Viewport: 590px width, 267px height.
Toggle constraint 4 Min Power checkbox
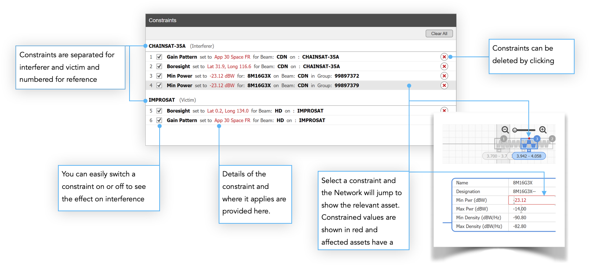tap(159, 85)
